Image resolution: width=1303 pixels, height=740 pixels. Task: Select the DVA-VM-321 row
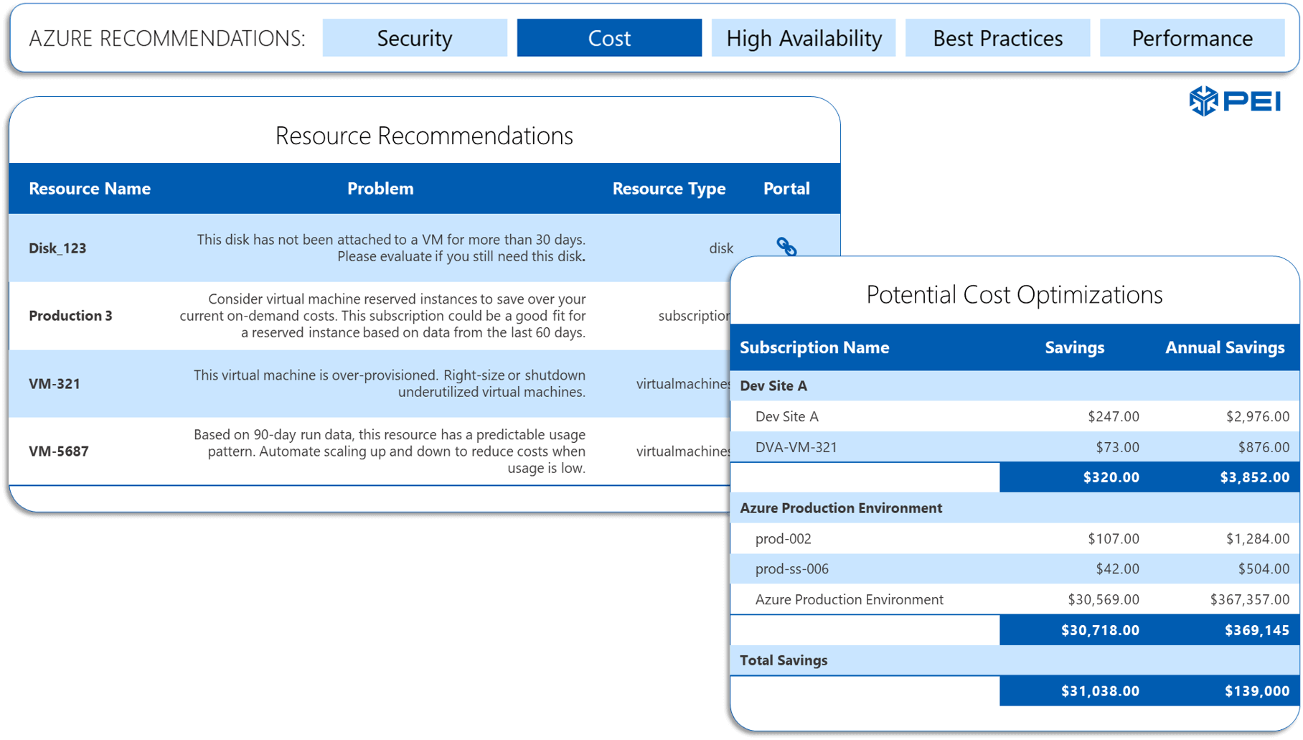coord(1015,447)
